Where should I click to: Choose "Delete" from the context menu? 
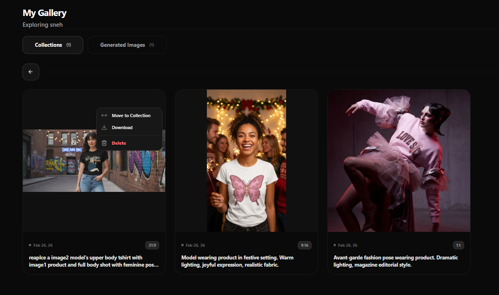(119, 143)
